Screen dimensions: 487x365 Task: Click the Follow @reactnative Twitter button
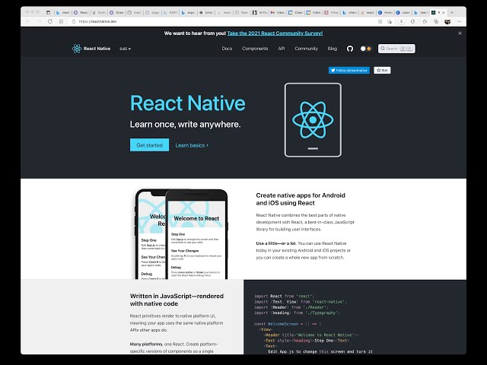click(x=349, y=71)
